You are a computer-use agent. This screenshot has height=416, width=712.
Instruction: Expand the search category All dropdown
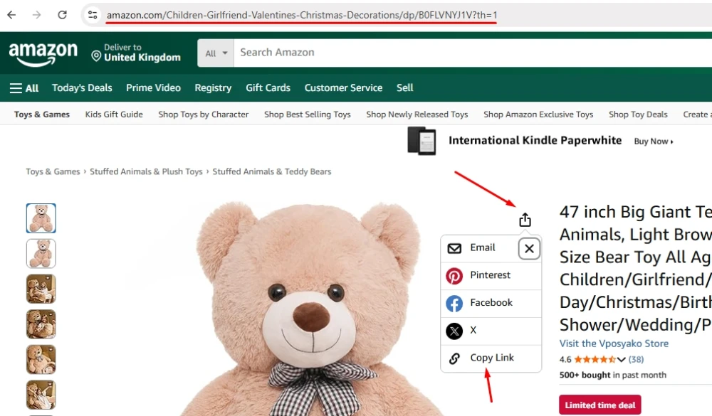[215, 53]
